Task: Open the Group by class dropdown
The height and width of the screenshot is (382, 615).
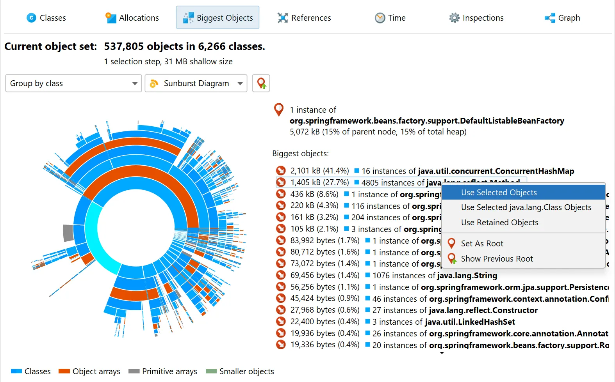Action: click(x=73, y=83)
